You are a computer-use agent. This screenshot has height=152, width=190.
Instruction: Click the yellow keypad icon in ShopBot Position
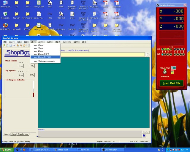[x=172, y=72]
